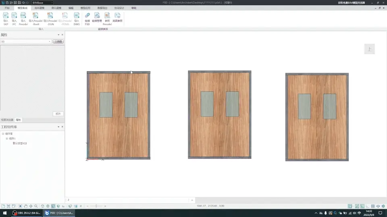Open 工程组件库 panel options dropdown arrow
This screenshot has width=387, height=217.
[x=58, y=127]
